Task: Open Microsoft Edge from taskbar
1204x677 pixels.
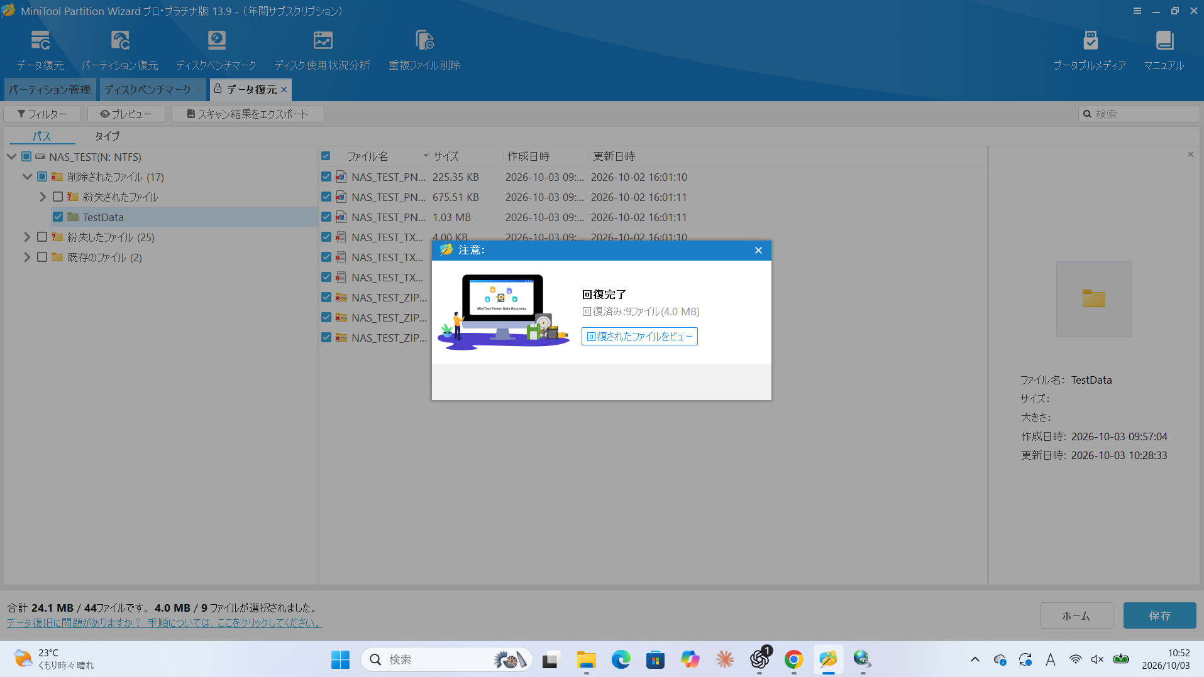Action: coord(621,659)
